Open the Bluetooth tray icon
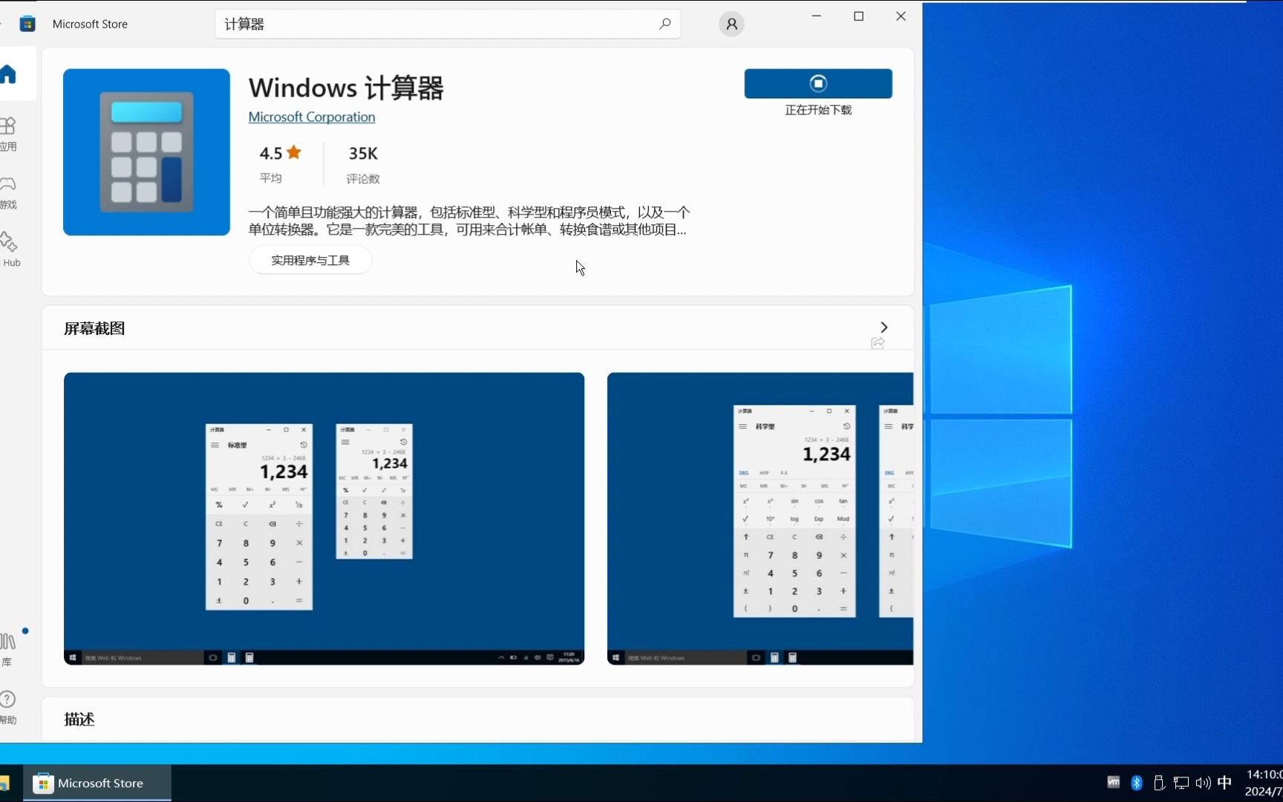The height and width of the screenshot is (802, 1283). click(1137, 783)
